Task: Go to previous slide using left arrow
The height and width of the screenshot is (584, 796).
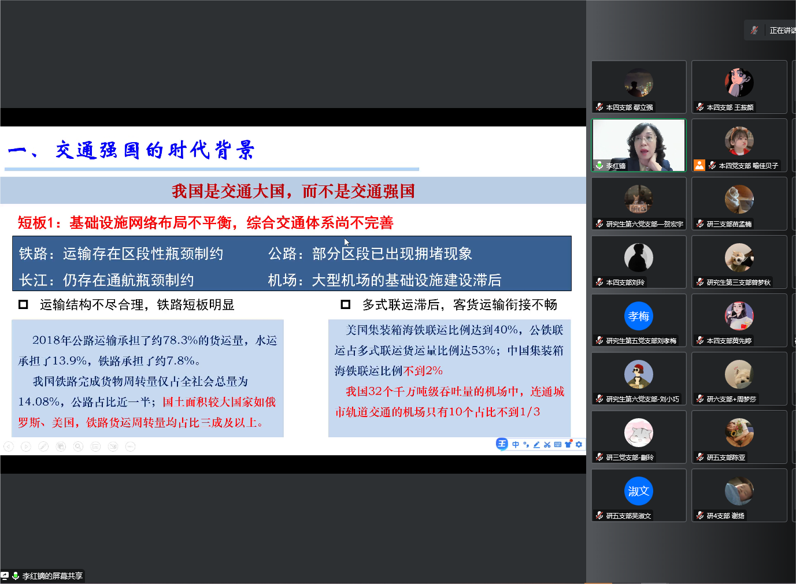Action: (9, 447)
